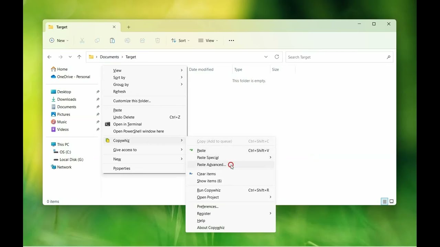Screen dimensions: 440x247
Task: Switch to details view layout icon
Action: click(x=385, y=201)
